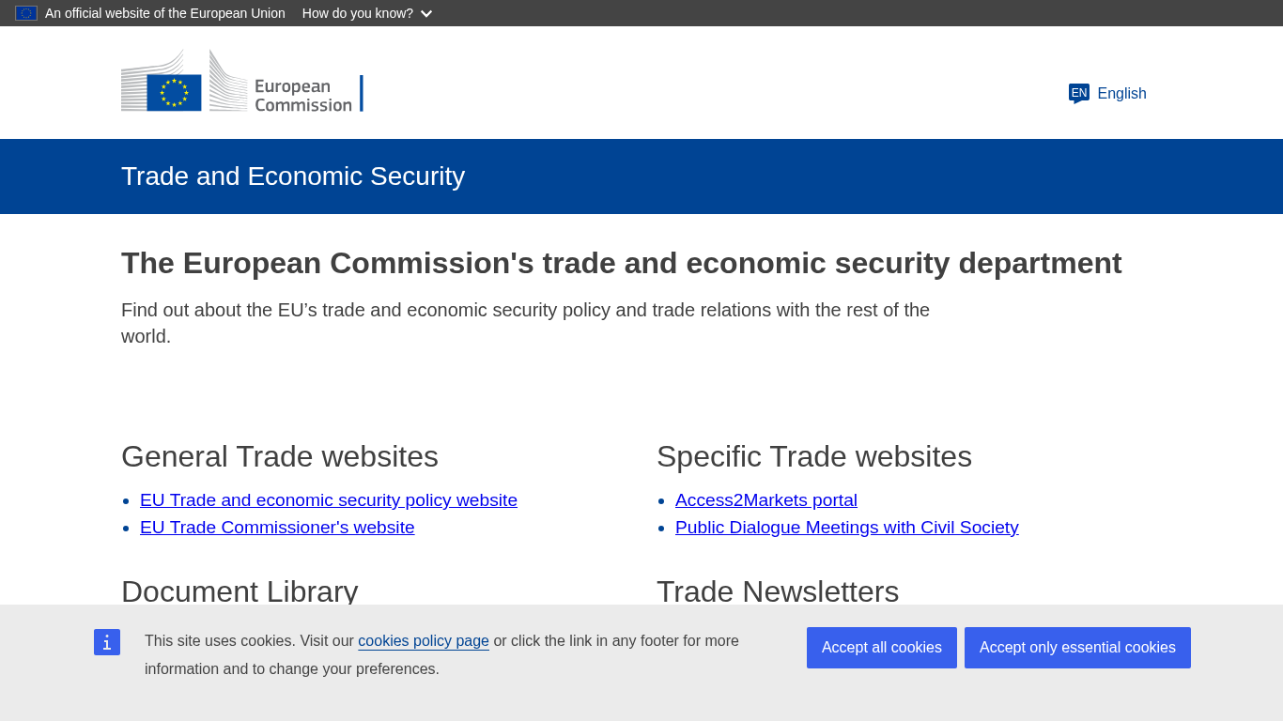The width and height of the screenshot is (1283, 721).
Task: Open Public Dialogue Meetings with Civil Society
Action: 846,528
